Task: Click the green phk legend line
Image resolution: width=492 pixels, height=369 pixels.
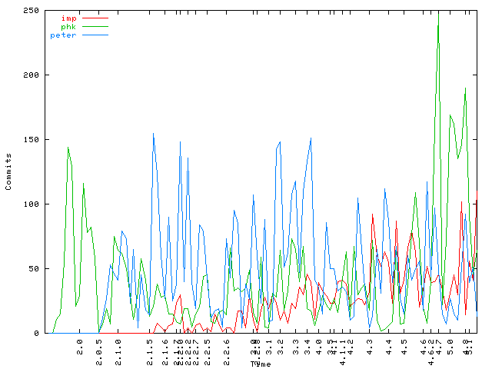Action: pos(95,26)
